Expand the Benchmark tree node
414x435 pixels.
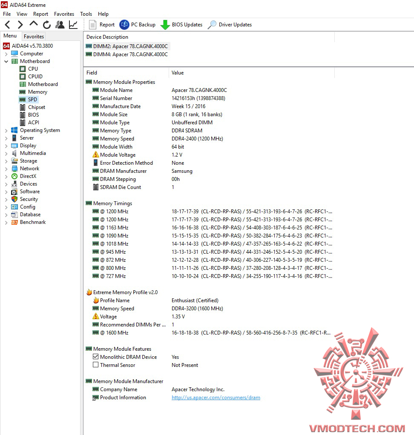(x=6, y=223)
